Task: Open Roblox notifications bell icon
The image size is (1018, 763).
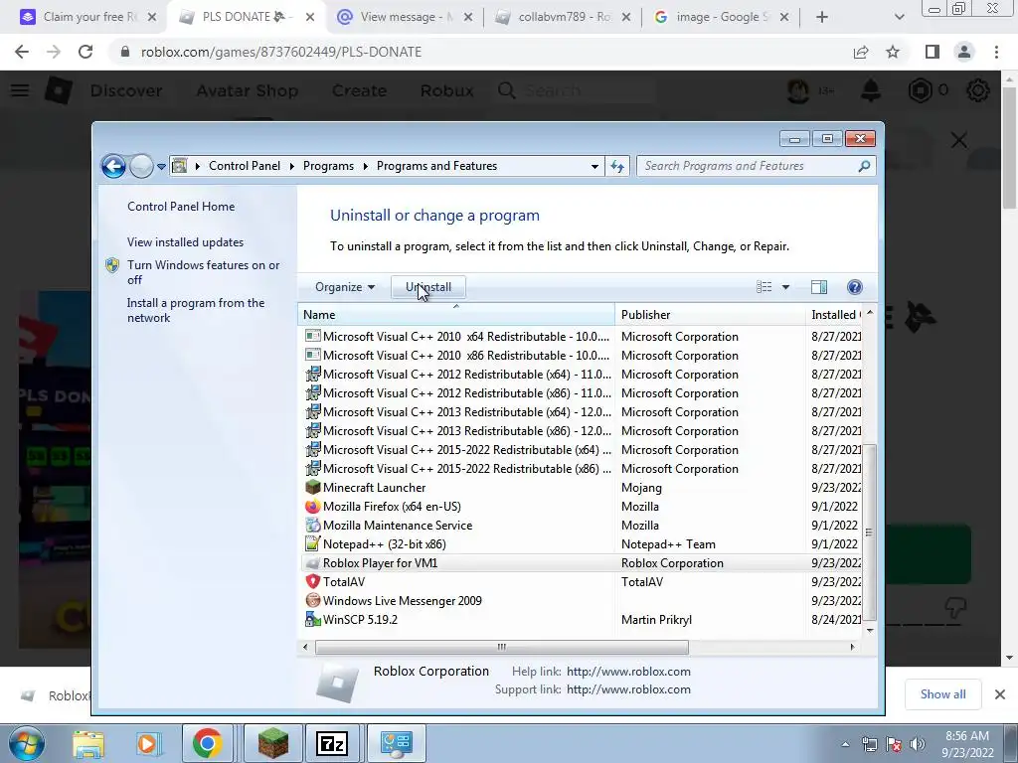Action: point(871,90)
